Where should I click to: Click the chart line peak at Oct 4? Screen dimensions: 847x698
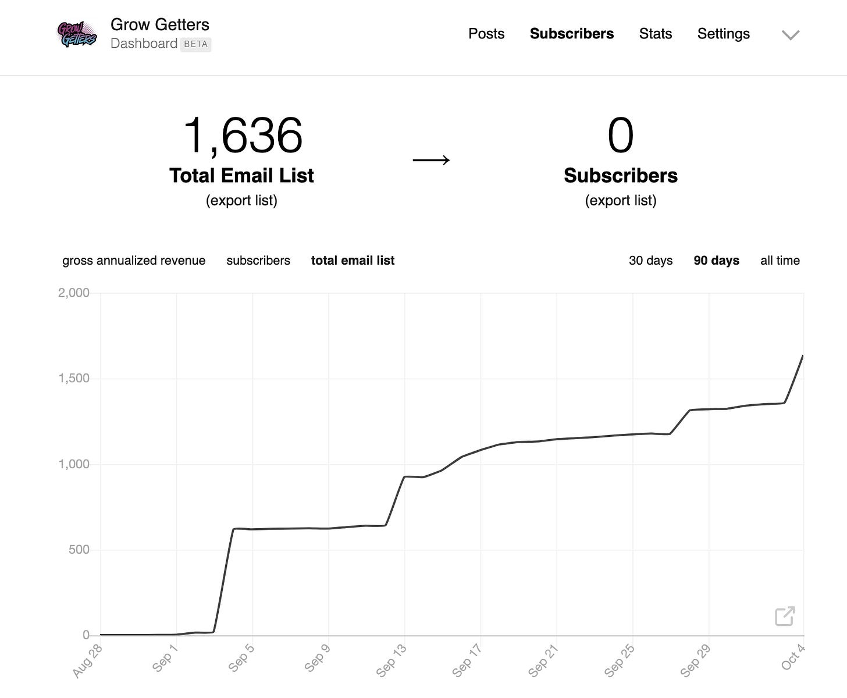pos(803,356)
